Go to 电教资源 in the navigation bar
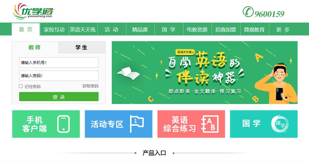Image resolution: width=309 pixels, height=162 pixels. click(x=197, y=29)
